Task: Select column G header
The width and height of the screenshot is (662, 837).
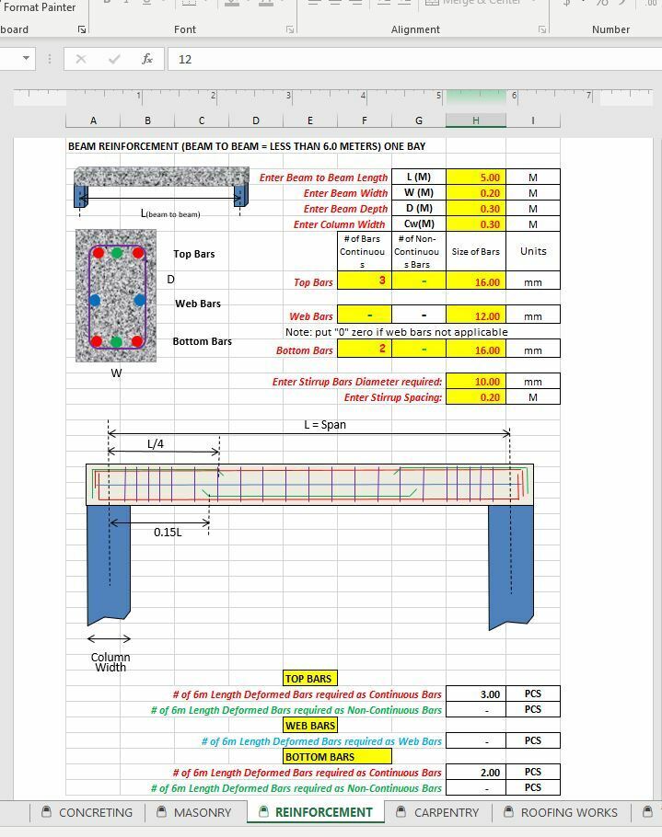Action: click(419, 120)
